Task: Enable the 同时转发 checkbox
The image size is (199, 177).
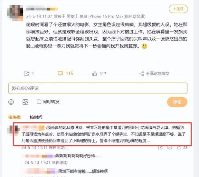Action: click(39, 102)
